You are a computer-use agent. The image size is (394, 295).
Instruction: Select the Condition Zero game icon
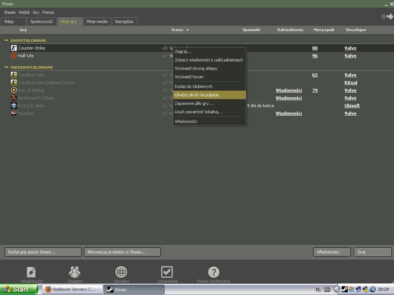click(x=14, y=75)
